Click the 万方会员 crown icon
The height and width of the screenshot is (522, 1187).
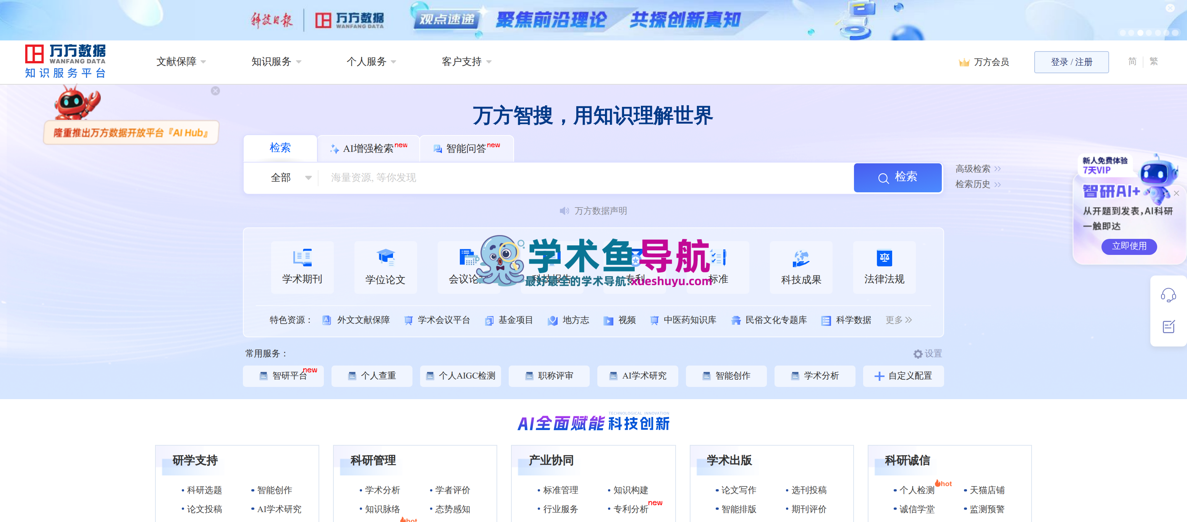tap(964, 62)
